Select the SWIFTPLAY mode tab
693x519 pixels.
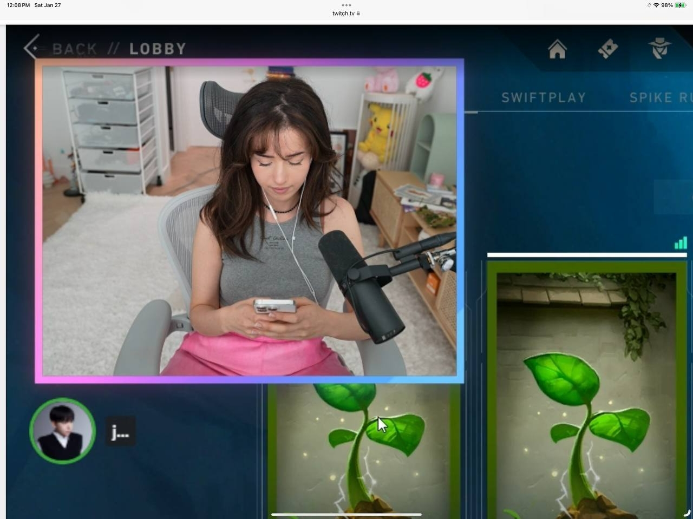[x=544, y=97]
